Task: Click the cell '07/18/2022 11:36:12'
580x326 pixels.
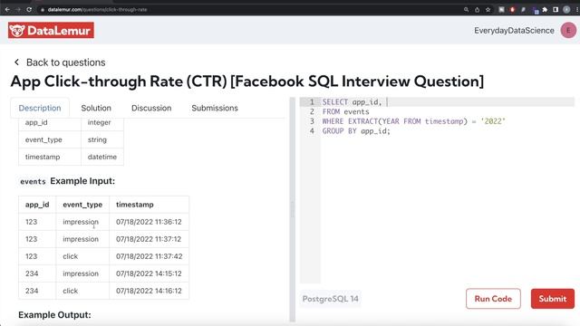Action: pos(149,222)
